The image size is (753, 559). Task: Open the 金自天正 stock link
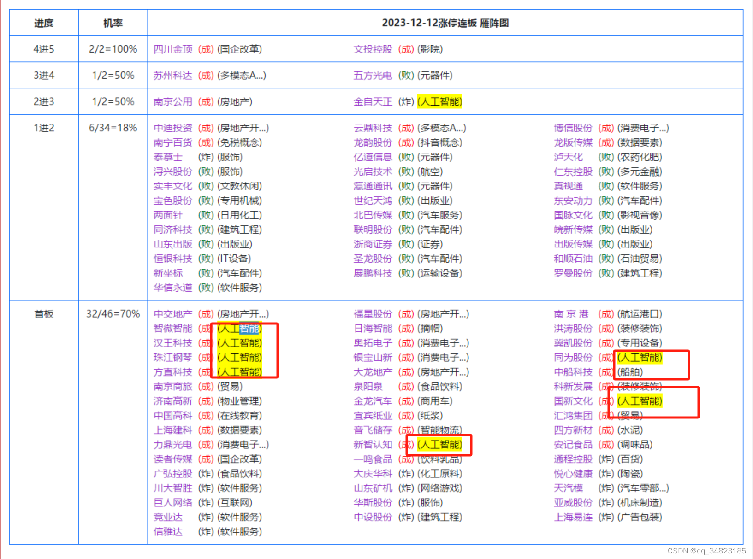pos(373,102)
